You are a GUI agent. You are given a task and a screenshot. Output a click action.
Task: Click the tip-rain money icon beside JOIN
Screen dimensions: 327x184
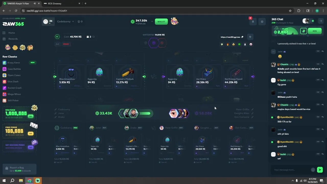[303, 31]
